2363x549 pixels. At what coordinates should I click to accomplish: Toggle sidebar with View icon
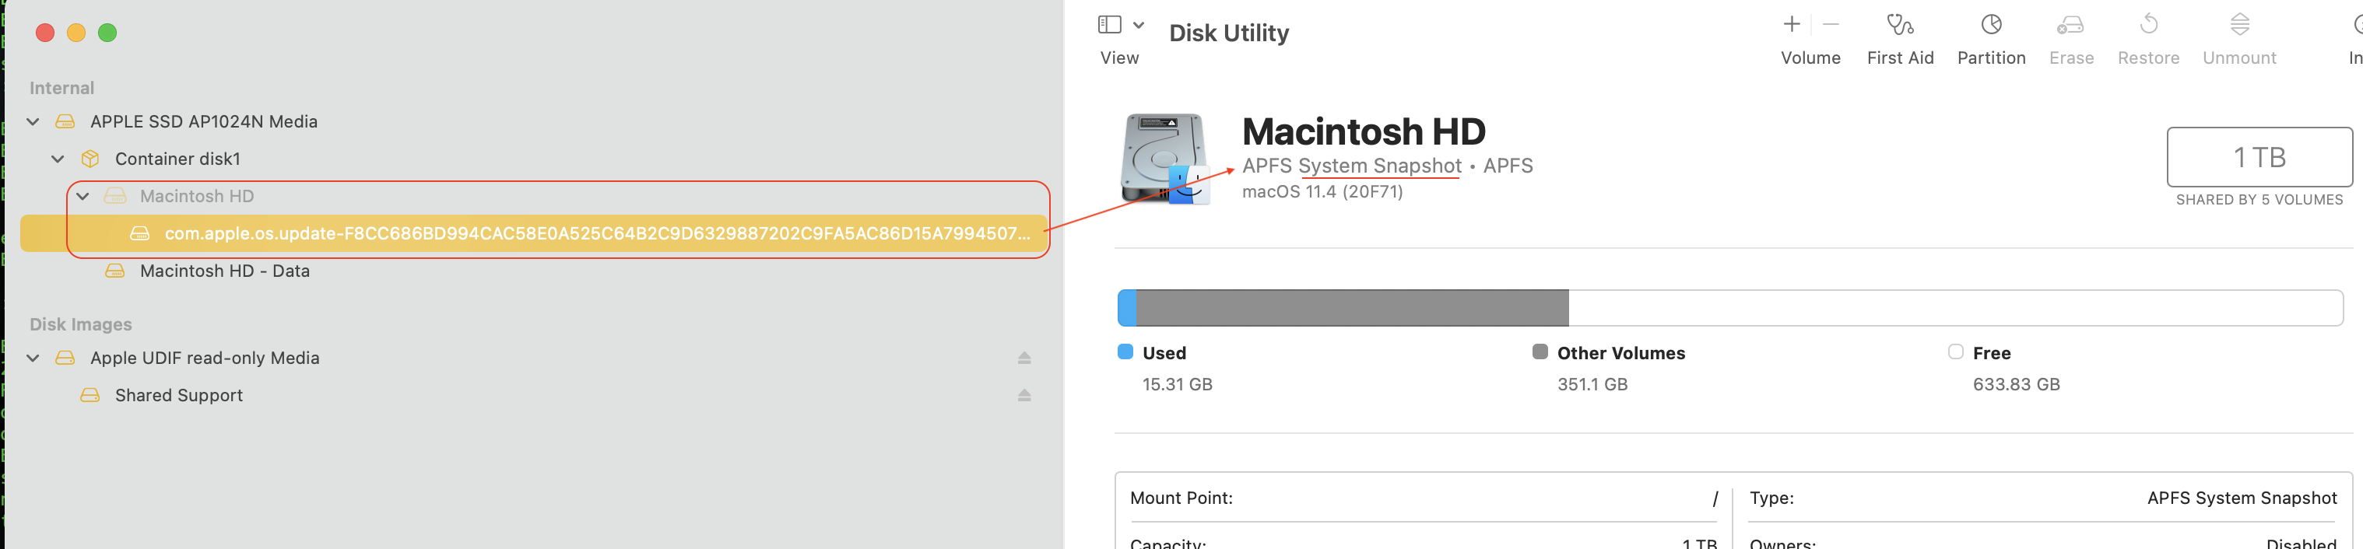point(1109,25)
